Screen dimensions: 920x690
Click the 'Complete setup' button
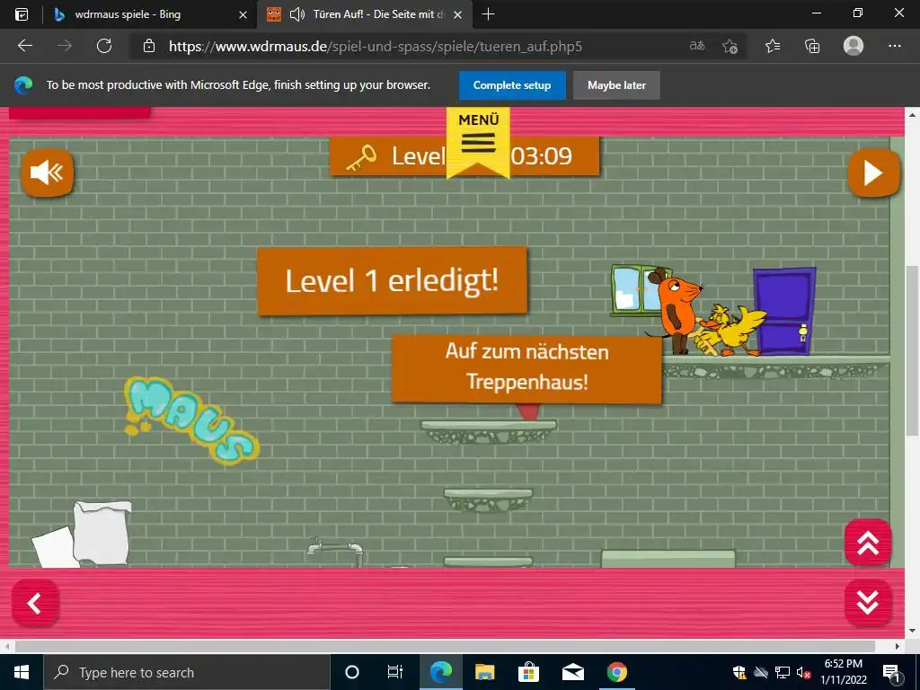[x=512, y=85]
